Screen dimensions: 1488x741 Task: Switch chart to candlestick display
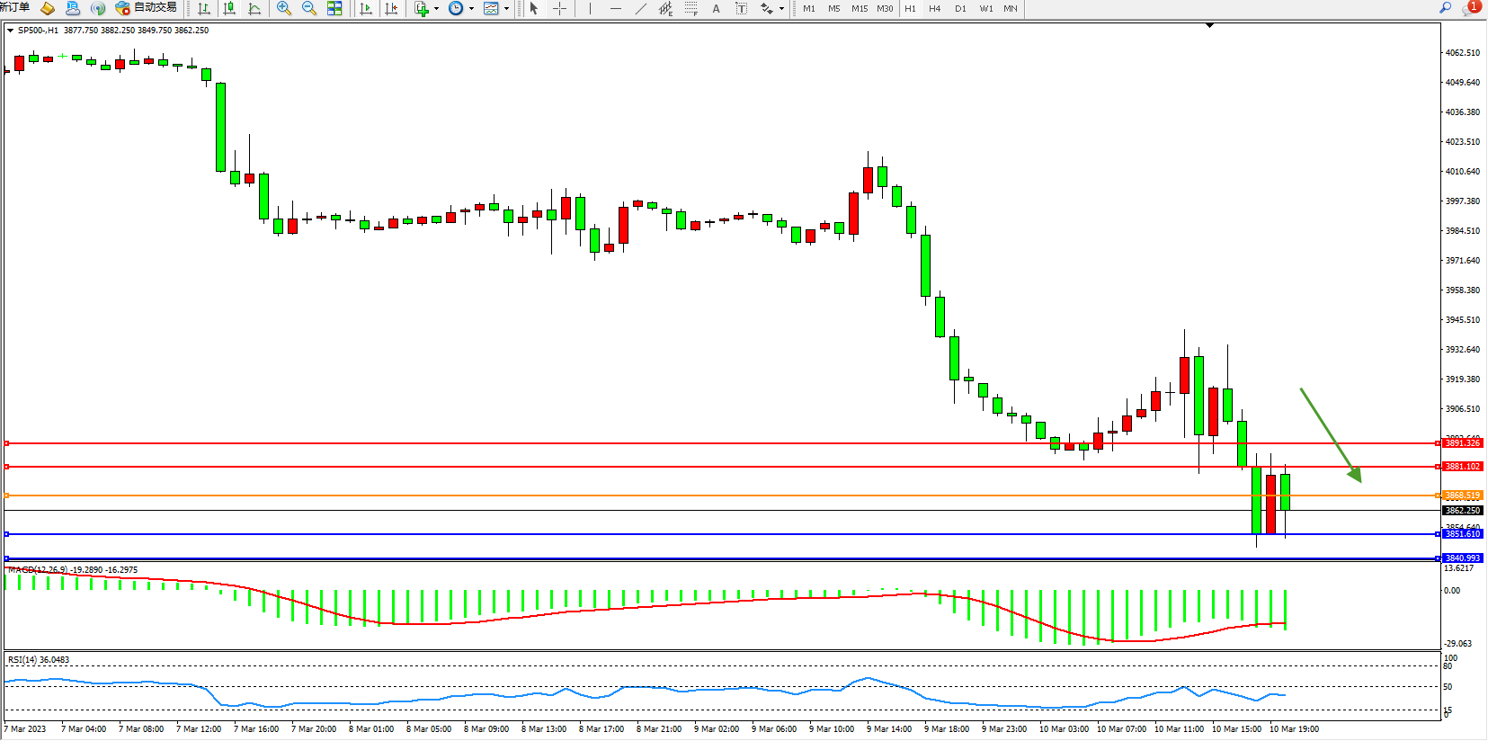[x=229, y=8]
